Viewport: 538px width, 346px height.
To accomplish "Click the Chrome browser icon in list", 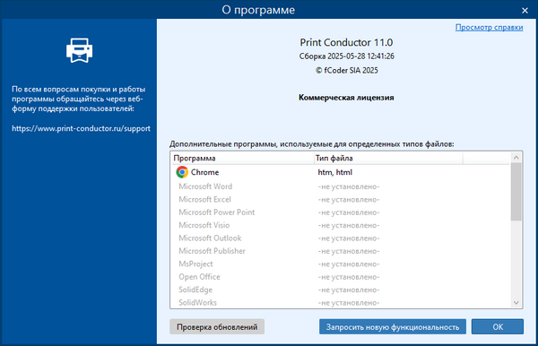I will [x=182, y=172].
